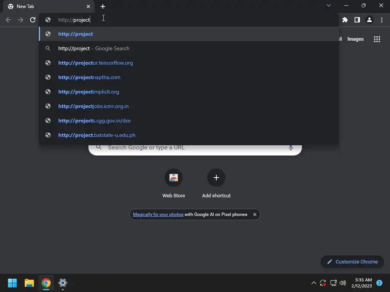Open the Web Store shortcut
Screen dimensions: 390x292
tap(174, 183)
